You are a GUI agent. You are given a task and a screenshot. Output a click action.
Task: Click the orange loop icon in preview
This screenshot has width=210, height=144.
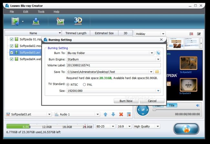(x=169, y=84)
